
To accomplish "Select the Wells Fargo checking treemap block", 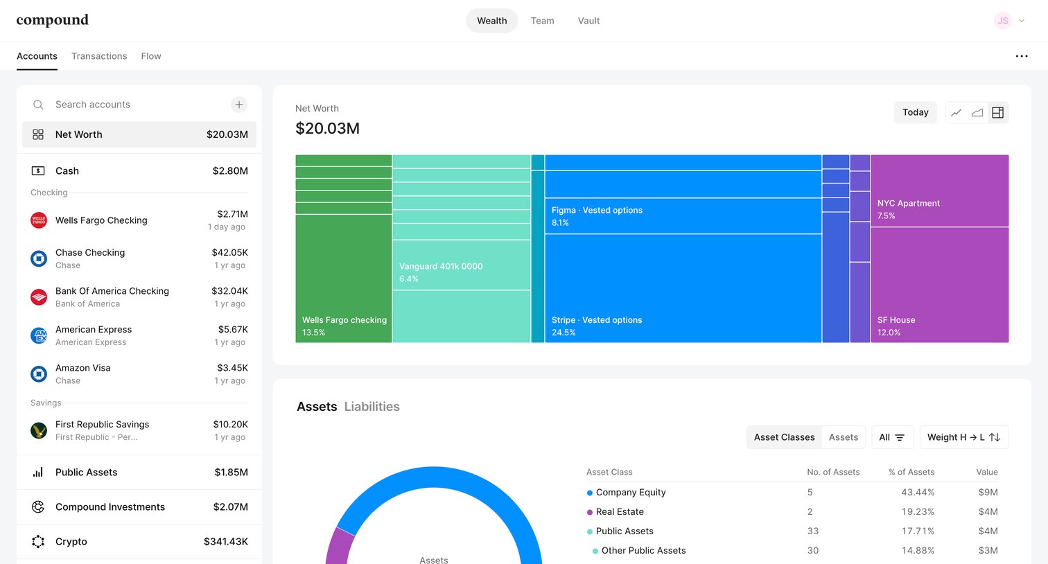I will pos(344,279).
